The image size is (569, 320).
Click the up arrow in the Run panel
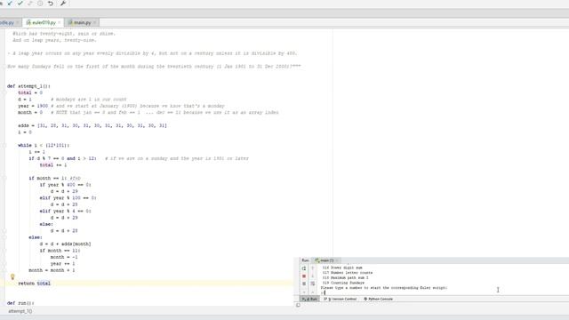(312, 268)
